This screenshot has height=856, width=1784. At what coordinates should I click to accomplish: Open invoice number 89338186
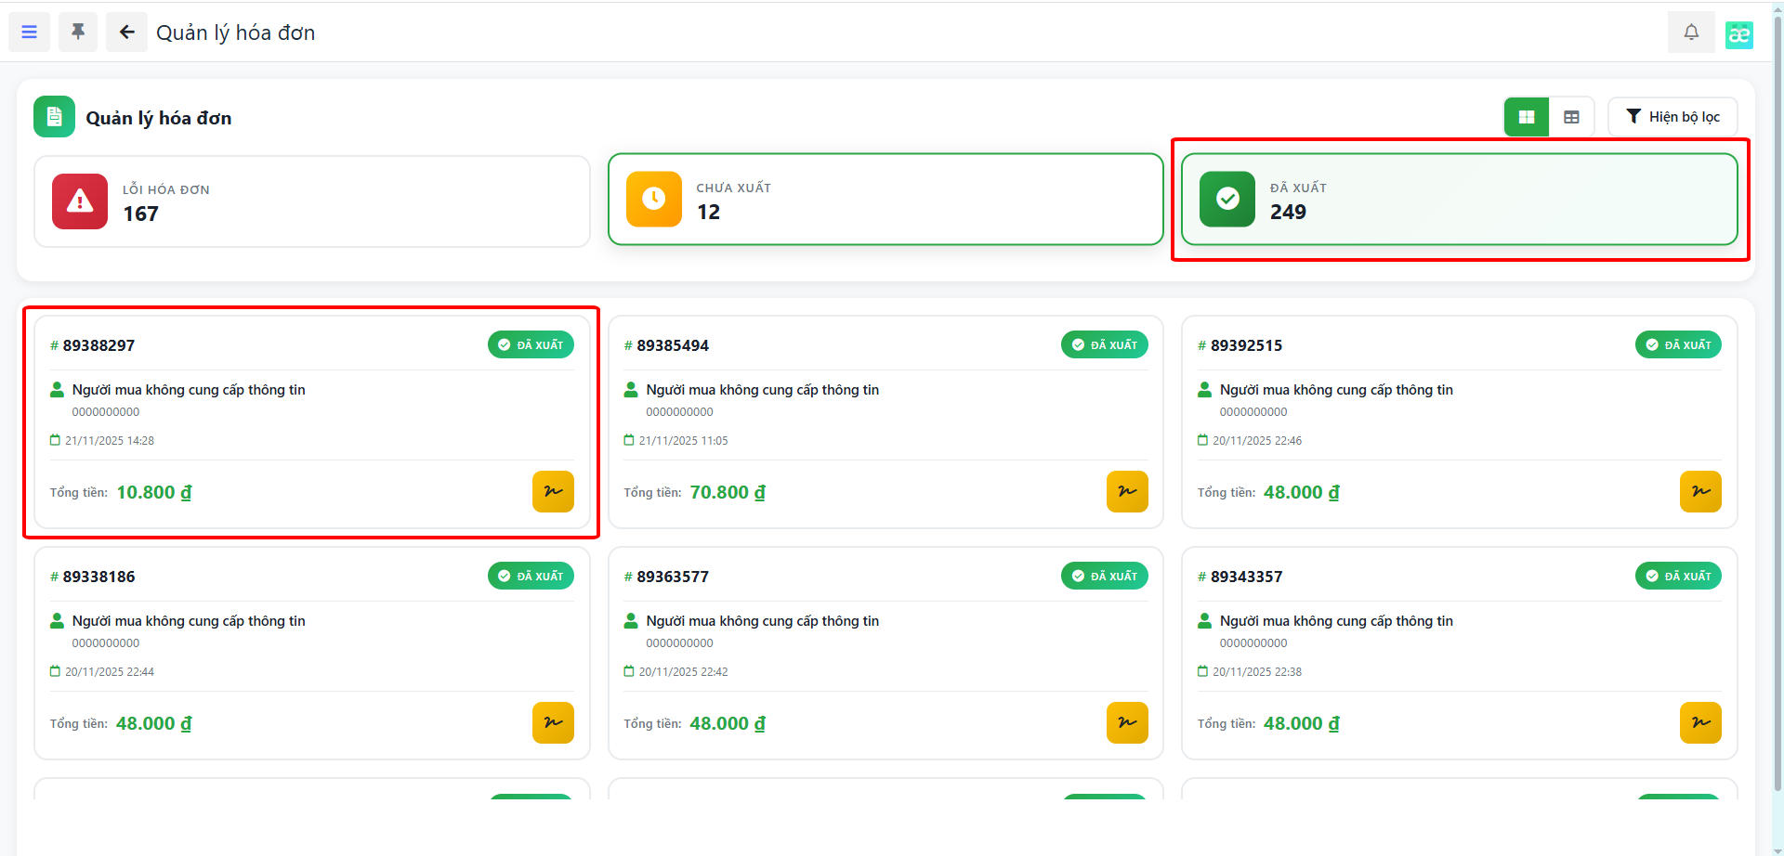(x=98, y=577)
